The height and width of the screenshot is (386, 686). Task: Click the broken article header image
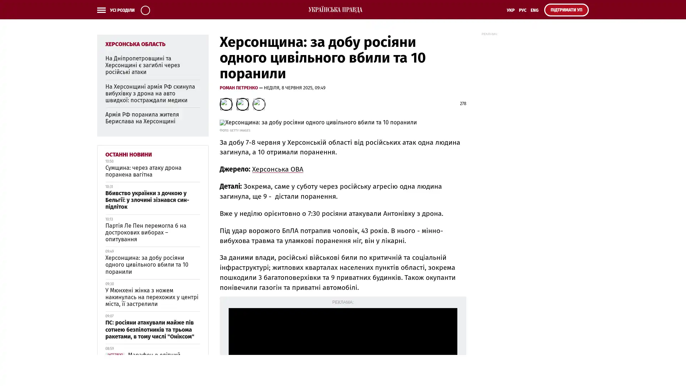318,123
